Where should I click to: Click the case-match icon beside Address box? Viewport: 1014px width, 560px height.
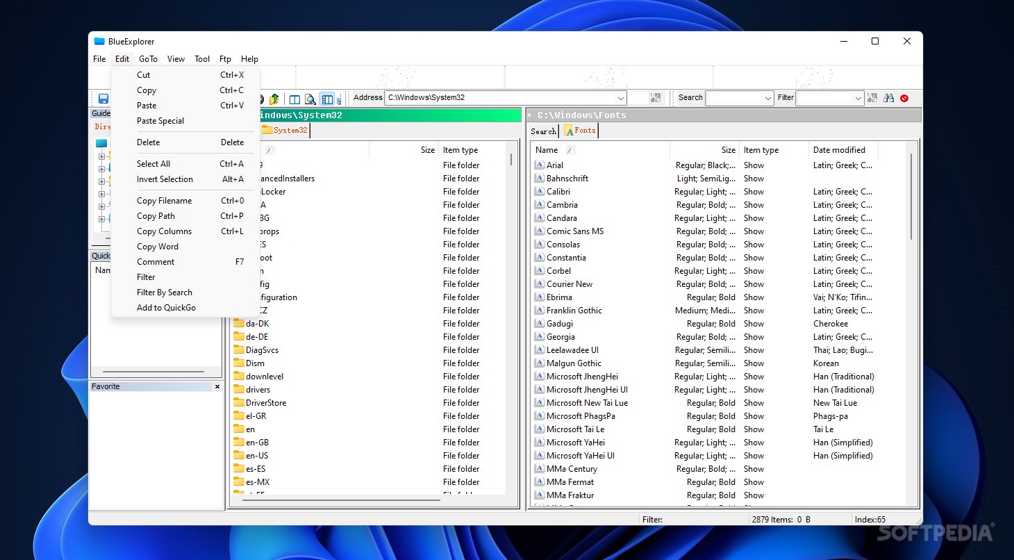click(655, 98)
